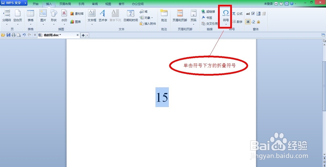Open the 引用 tab

coord(81,4)
